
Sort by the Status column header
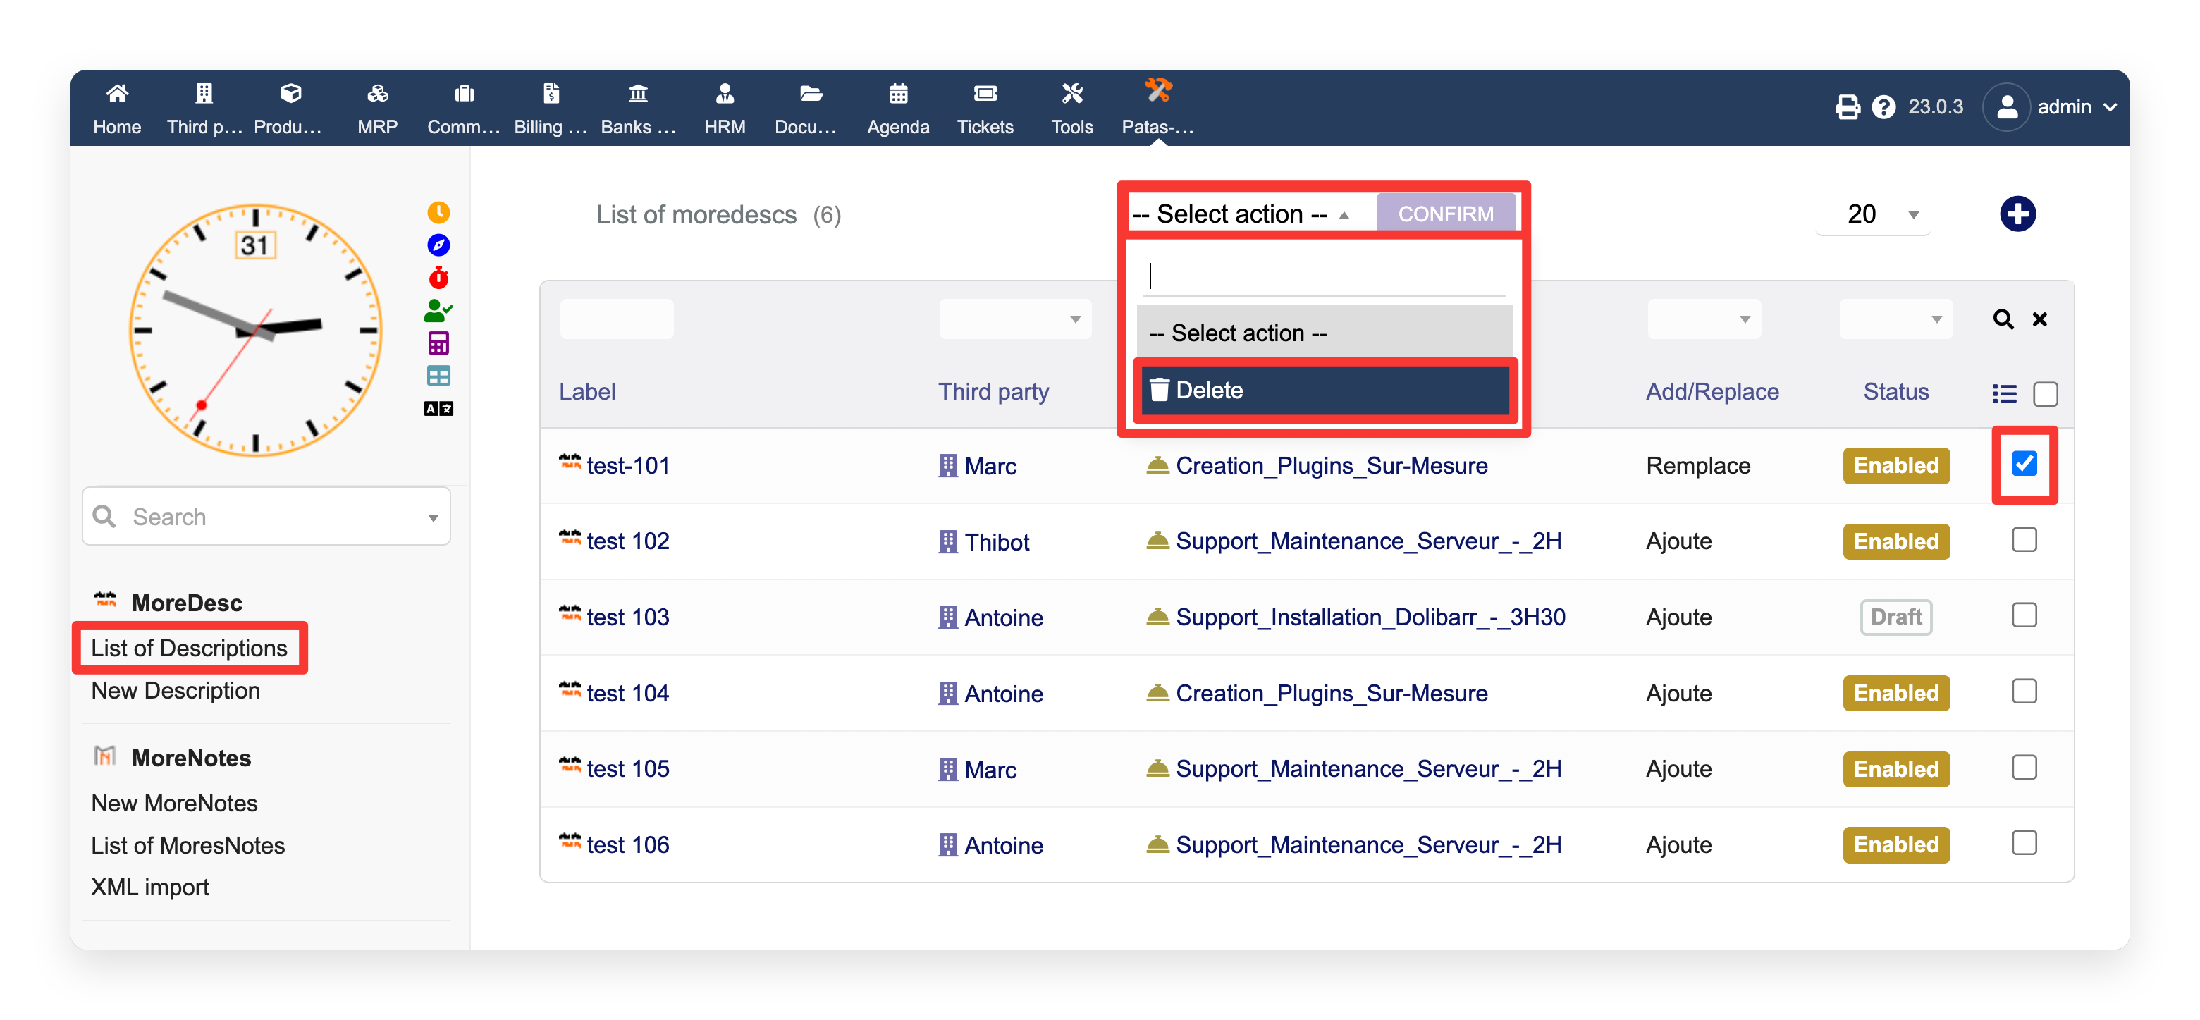pyautogui.click(x=1895, y=392)
